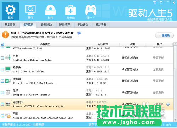Screen dimensions: 177x128
Task: Open the 驱动 gear icon section
Action: coord(10,11)
